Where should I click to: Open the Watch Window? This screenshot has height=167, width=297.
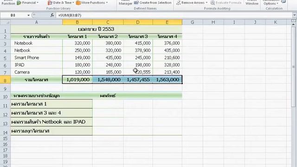click(252, 3)
